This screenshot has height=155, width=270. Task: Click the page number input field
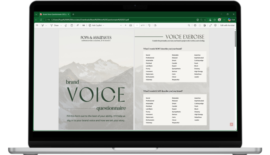tap(137, 25)
